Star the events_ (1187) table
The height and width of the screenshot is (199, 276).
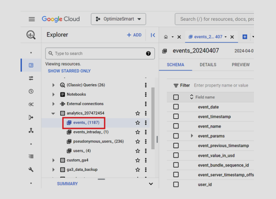(138, 123)
